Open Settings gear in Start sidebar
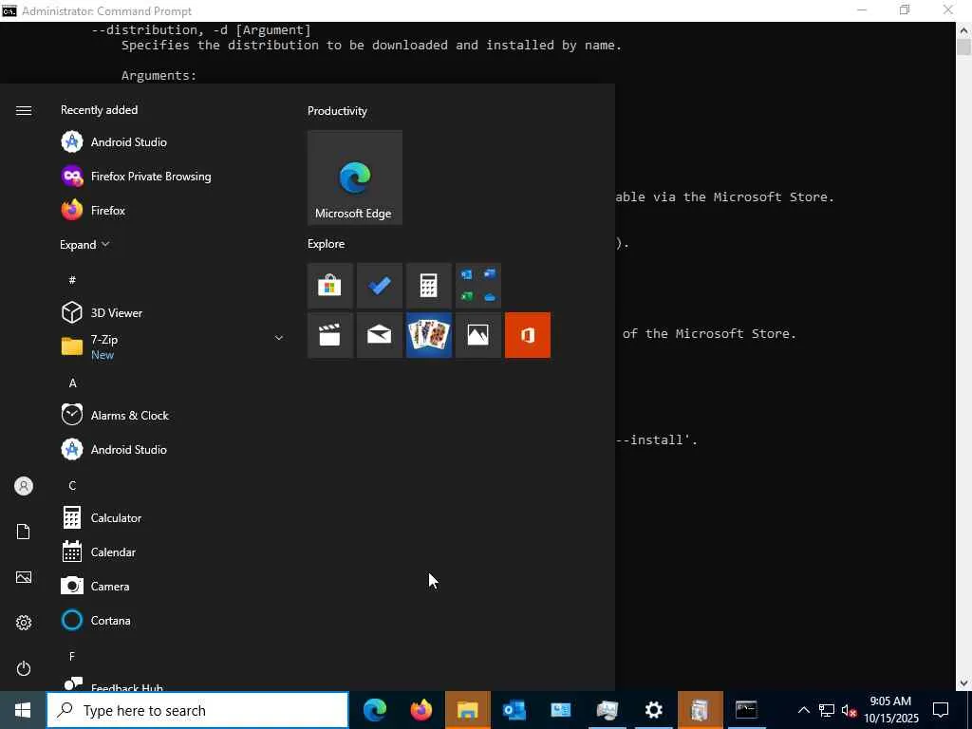972x729 pixels. (24, 623)
